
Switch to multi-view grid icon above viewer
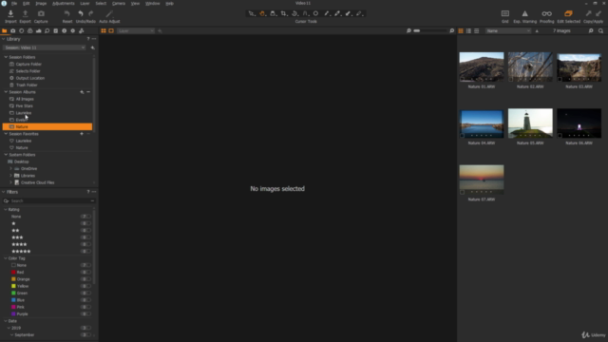(x=104, y=30)
